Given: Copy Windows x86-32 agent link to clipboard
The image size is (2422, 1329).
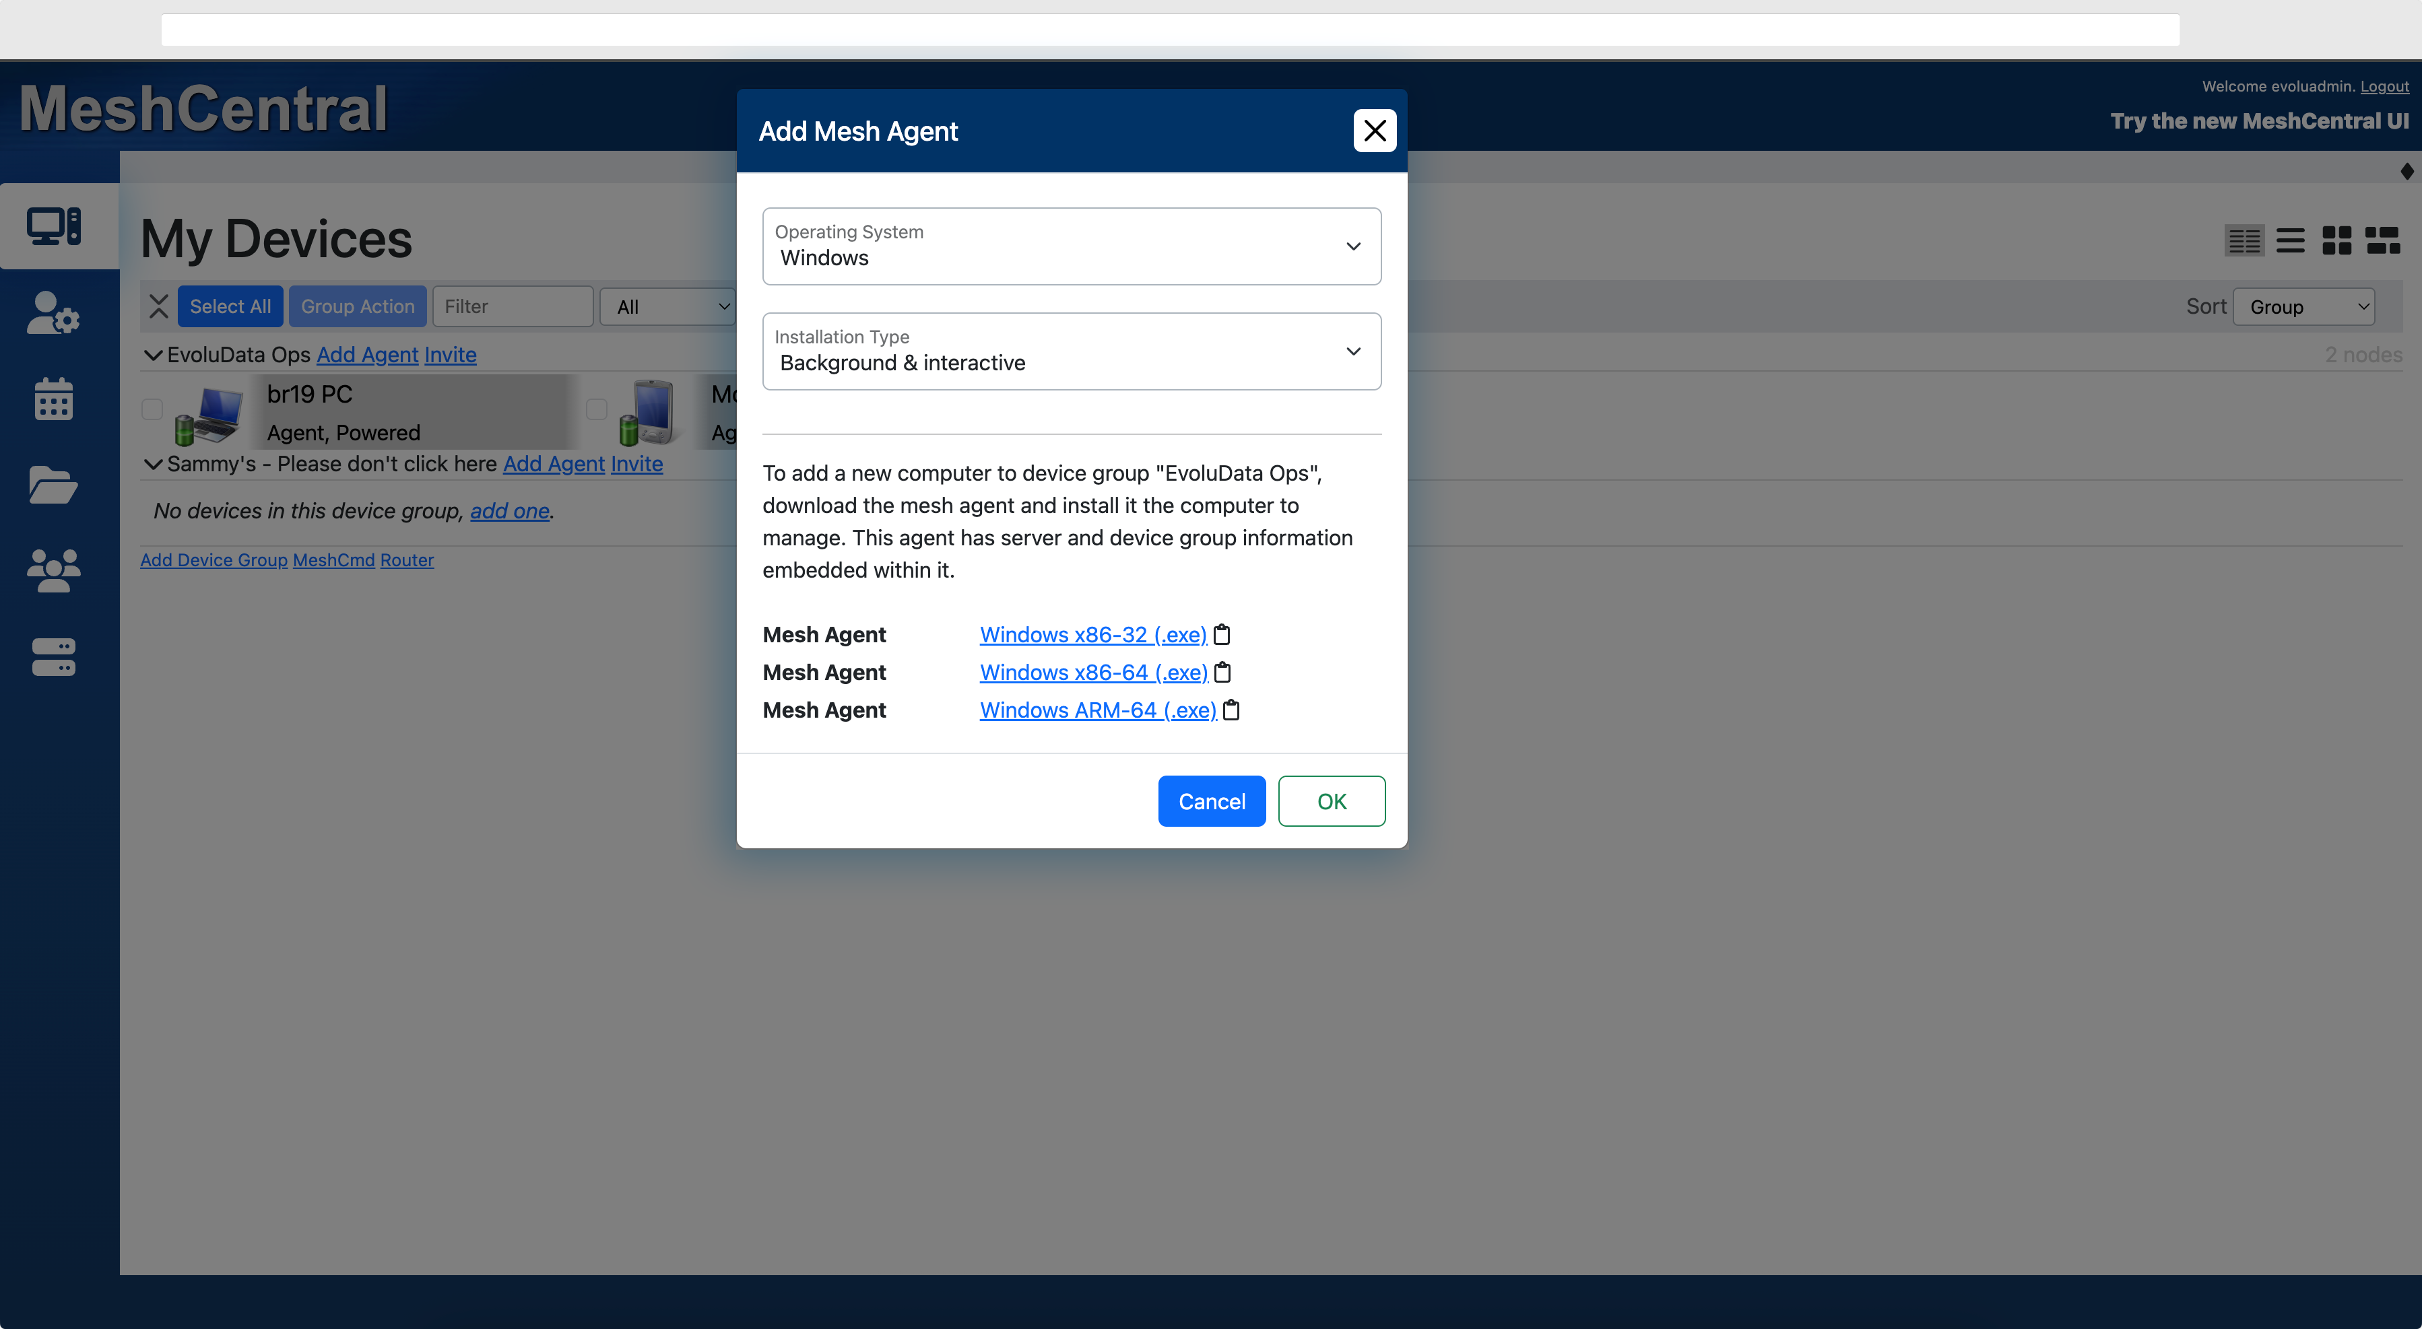Looking at the screenshot, I should (x=1222, y=634).
